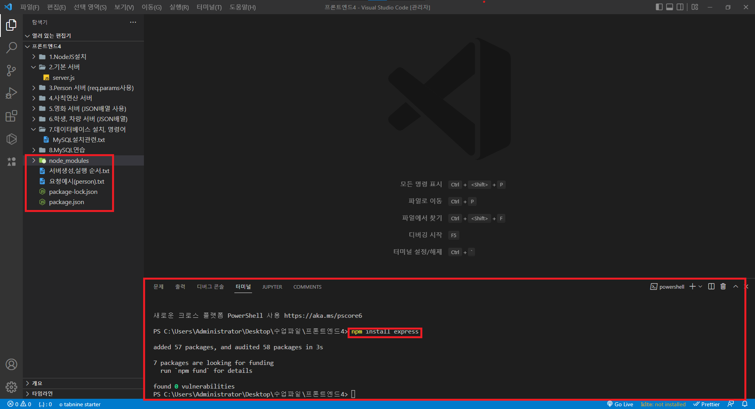
Task: Open 도움말(H) menu
Action: pos(243,7)
